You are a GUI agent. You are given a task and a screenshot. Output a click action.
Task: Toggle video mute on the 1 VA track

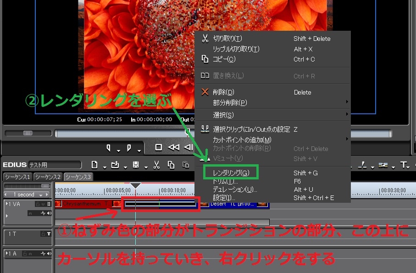tap(43, 204)
